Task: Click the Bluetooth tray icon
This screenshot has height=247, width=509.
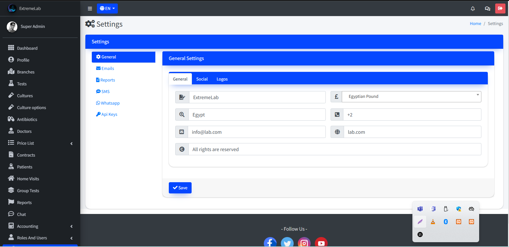Action: point(446,222)
